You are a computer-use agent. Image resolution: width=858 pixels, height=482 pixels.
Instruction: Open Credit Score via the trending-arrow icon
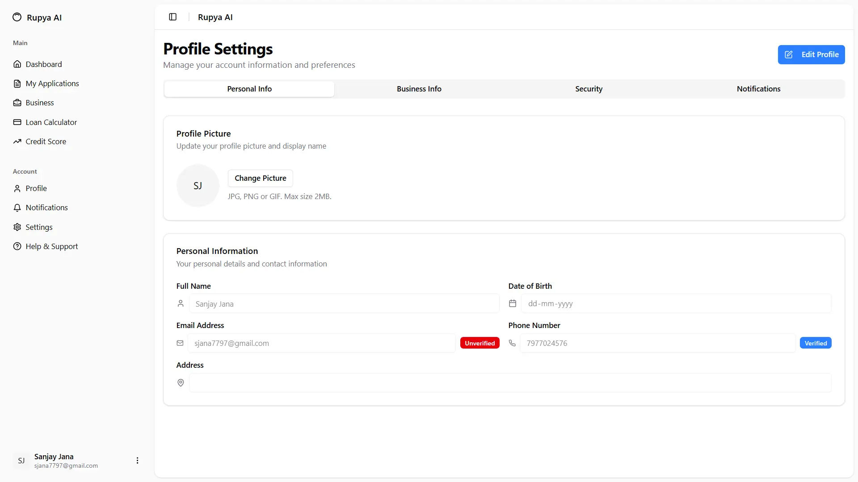[x=17, y=141]
